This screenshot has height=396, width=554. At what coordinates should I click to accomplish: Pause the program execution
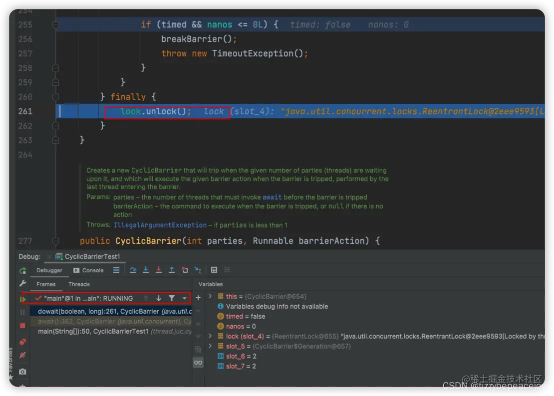pyautogui.click(x=23, y=312)
